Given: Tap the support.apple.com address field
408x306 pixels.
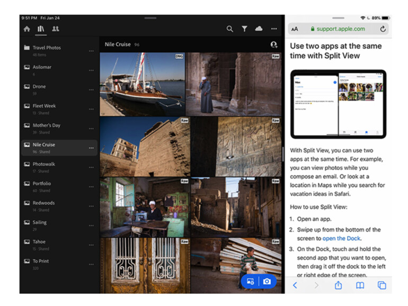Looking at the screenshot, I should click(338, 29).
